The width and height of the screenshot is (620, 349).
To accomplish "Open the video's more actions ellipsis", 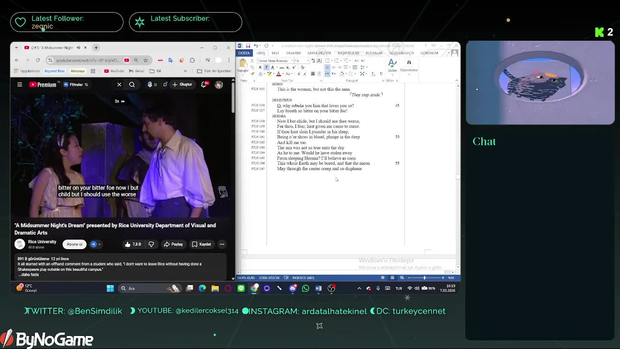I will (x=221, y=244).
